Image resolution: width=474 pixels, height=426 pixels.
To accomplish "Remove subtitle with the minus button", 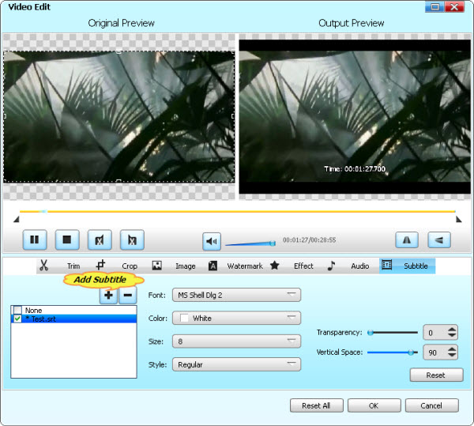I will (128, 295).
